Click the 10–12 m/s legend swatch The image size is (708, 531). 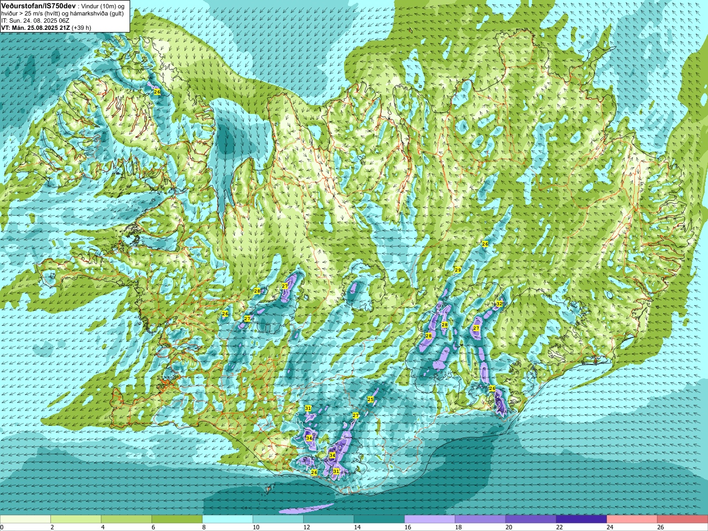[x=278, y=519]
